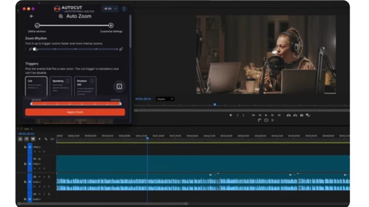
Task: Click the Apply Zoom button
Action: click(x=75, y=112)
